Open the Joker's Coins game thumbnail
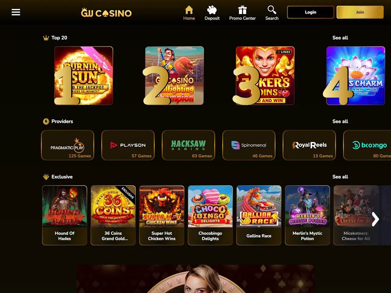The width and height of the screenshot is (391, 293). pyautogui.click(x=265, y=76)
